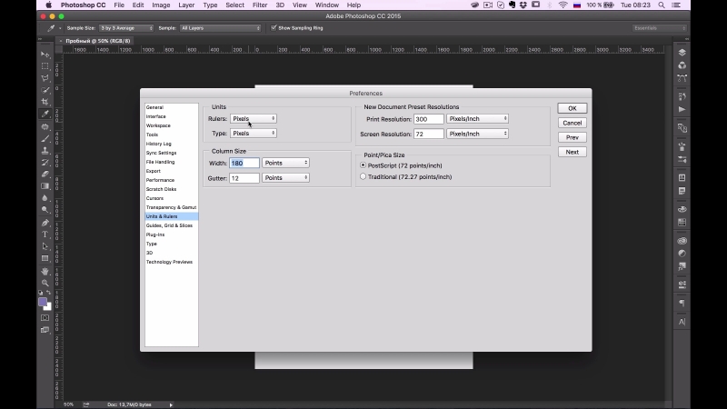Open the Sample Size dropdown
The image size is (727, 409).
(x=126, y=28)
